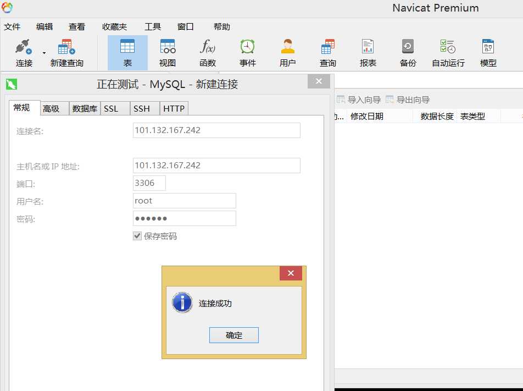Open the 文件 menu
523x391 pixels.
pyautogui.click(x=12, y=27)
